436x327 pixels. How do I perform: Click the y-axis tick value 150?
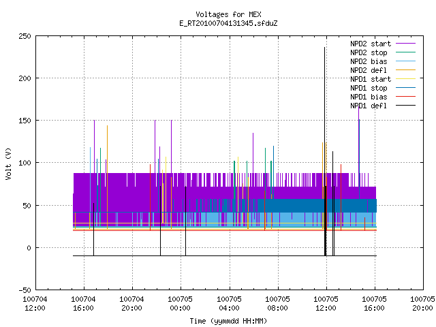25,121
